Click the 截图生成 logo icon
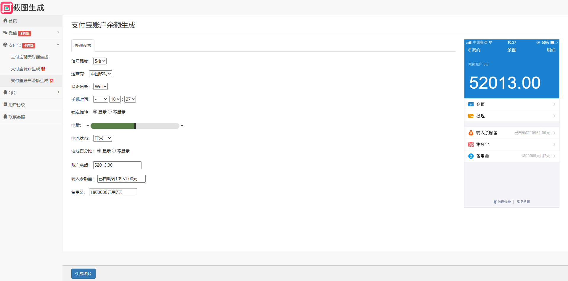The width and height of the screenshot is (568, 281). point(7,8)
